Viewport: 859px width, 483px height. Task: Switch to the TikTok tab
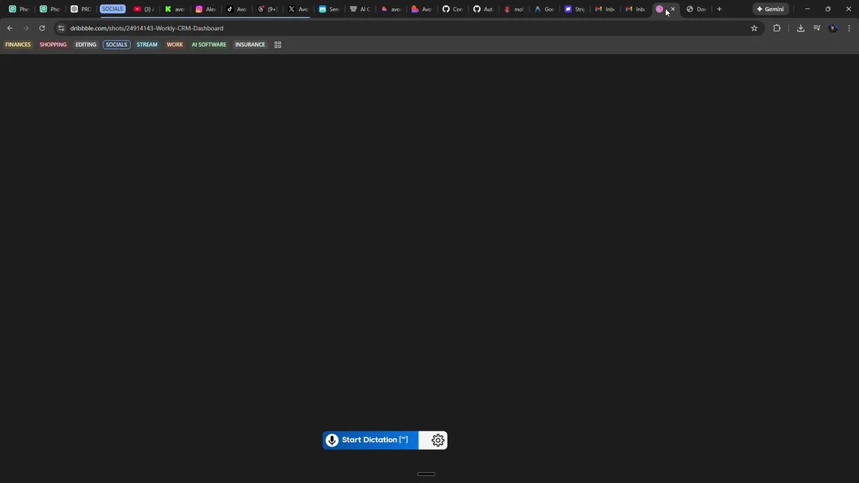pyautogui.click(x=236, y=9)
